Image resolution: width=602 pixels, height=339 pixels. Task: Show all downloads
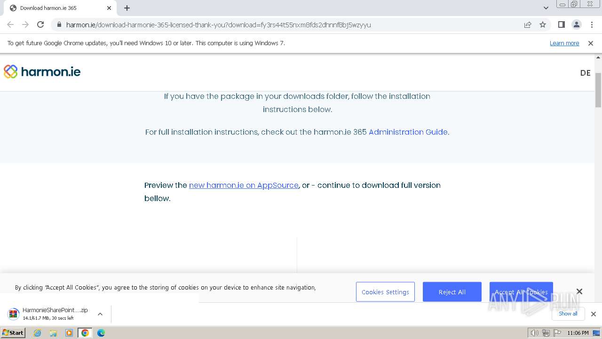pos(568,314)
